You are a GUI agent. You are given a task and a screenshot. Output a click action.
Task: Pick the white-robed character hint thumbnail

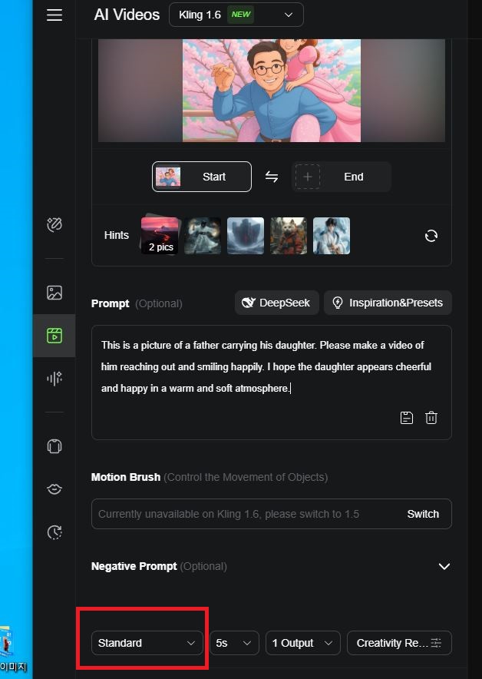(332, 236)
